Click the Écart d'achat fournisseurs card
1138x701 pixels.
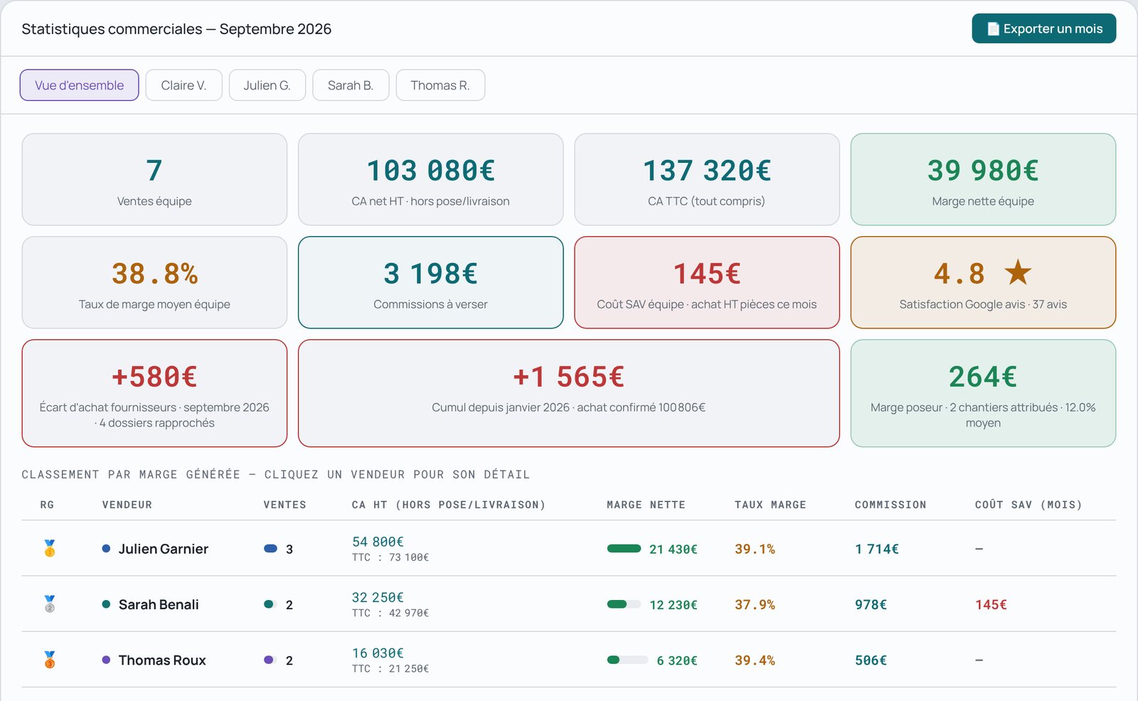click(x=154, y=393)
